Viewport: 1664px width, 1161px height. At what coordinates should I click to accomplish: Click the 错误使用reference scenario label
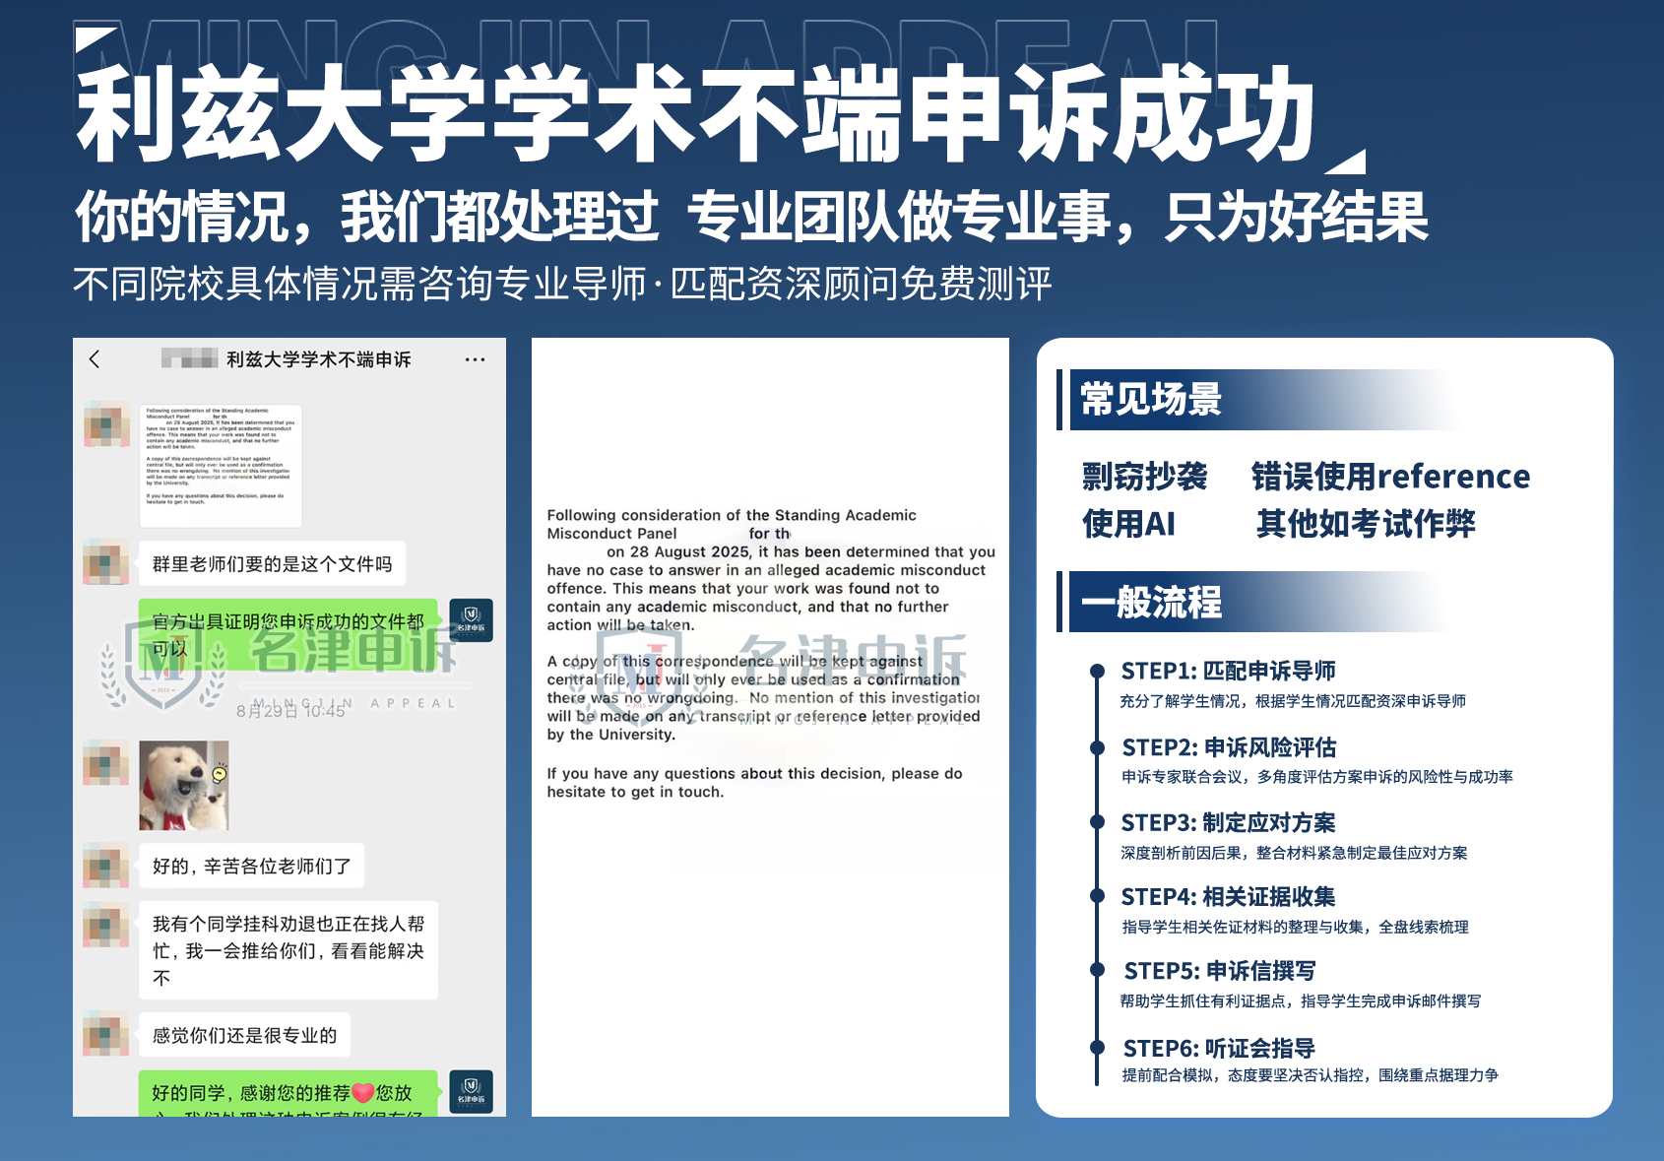[x=1390, y=477]
